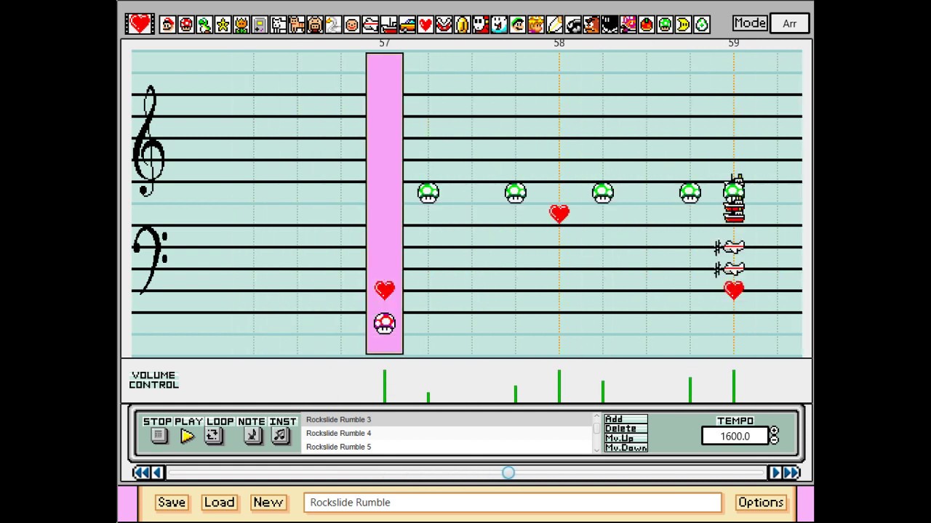Step forward one measure with right arrow
The height and width of the screenshot is (523, 931).
tap(775, 473)
